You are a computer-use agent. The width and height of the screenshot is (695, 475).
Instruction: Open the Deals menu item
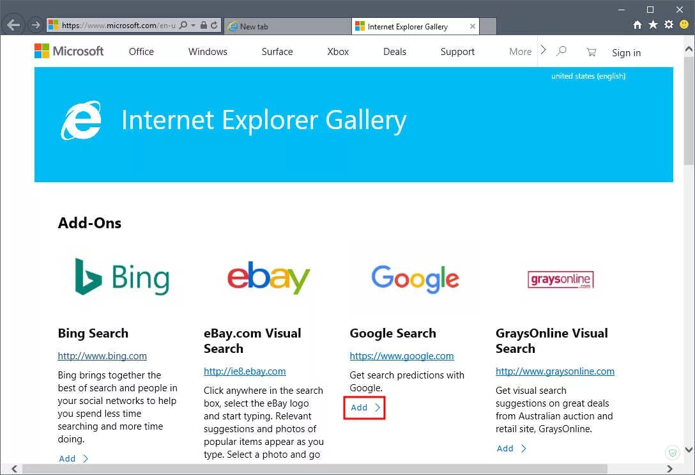click(x=395, y=51)
